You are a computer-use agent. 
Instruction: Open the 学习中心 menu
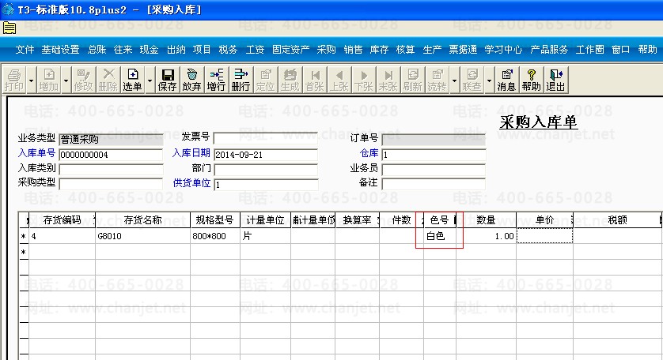point(504,50)
